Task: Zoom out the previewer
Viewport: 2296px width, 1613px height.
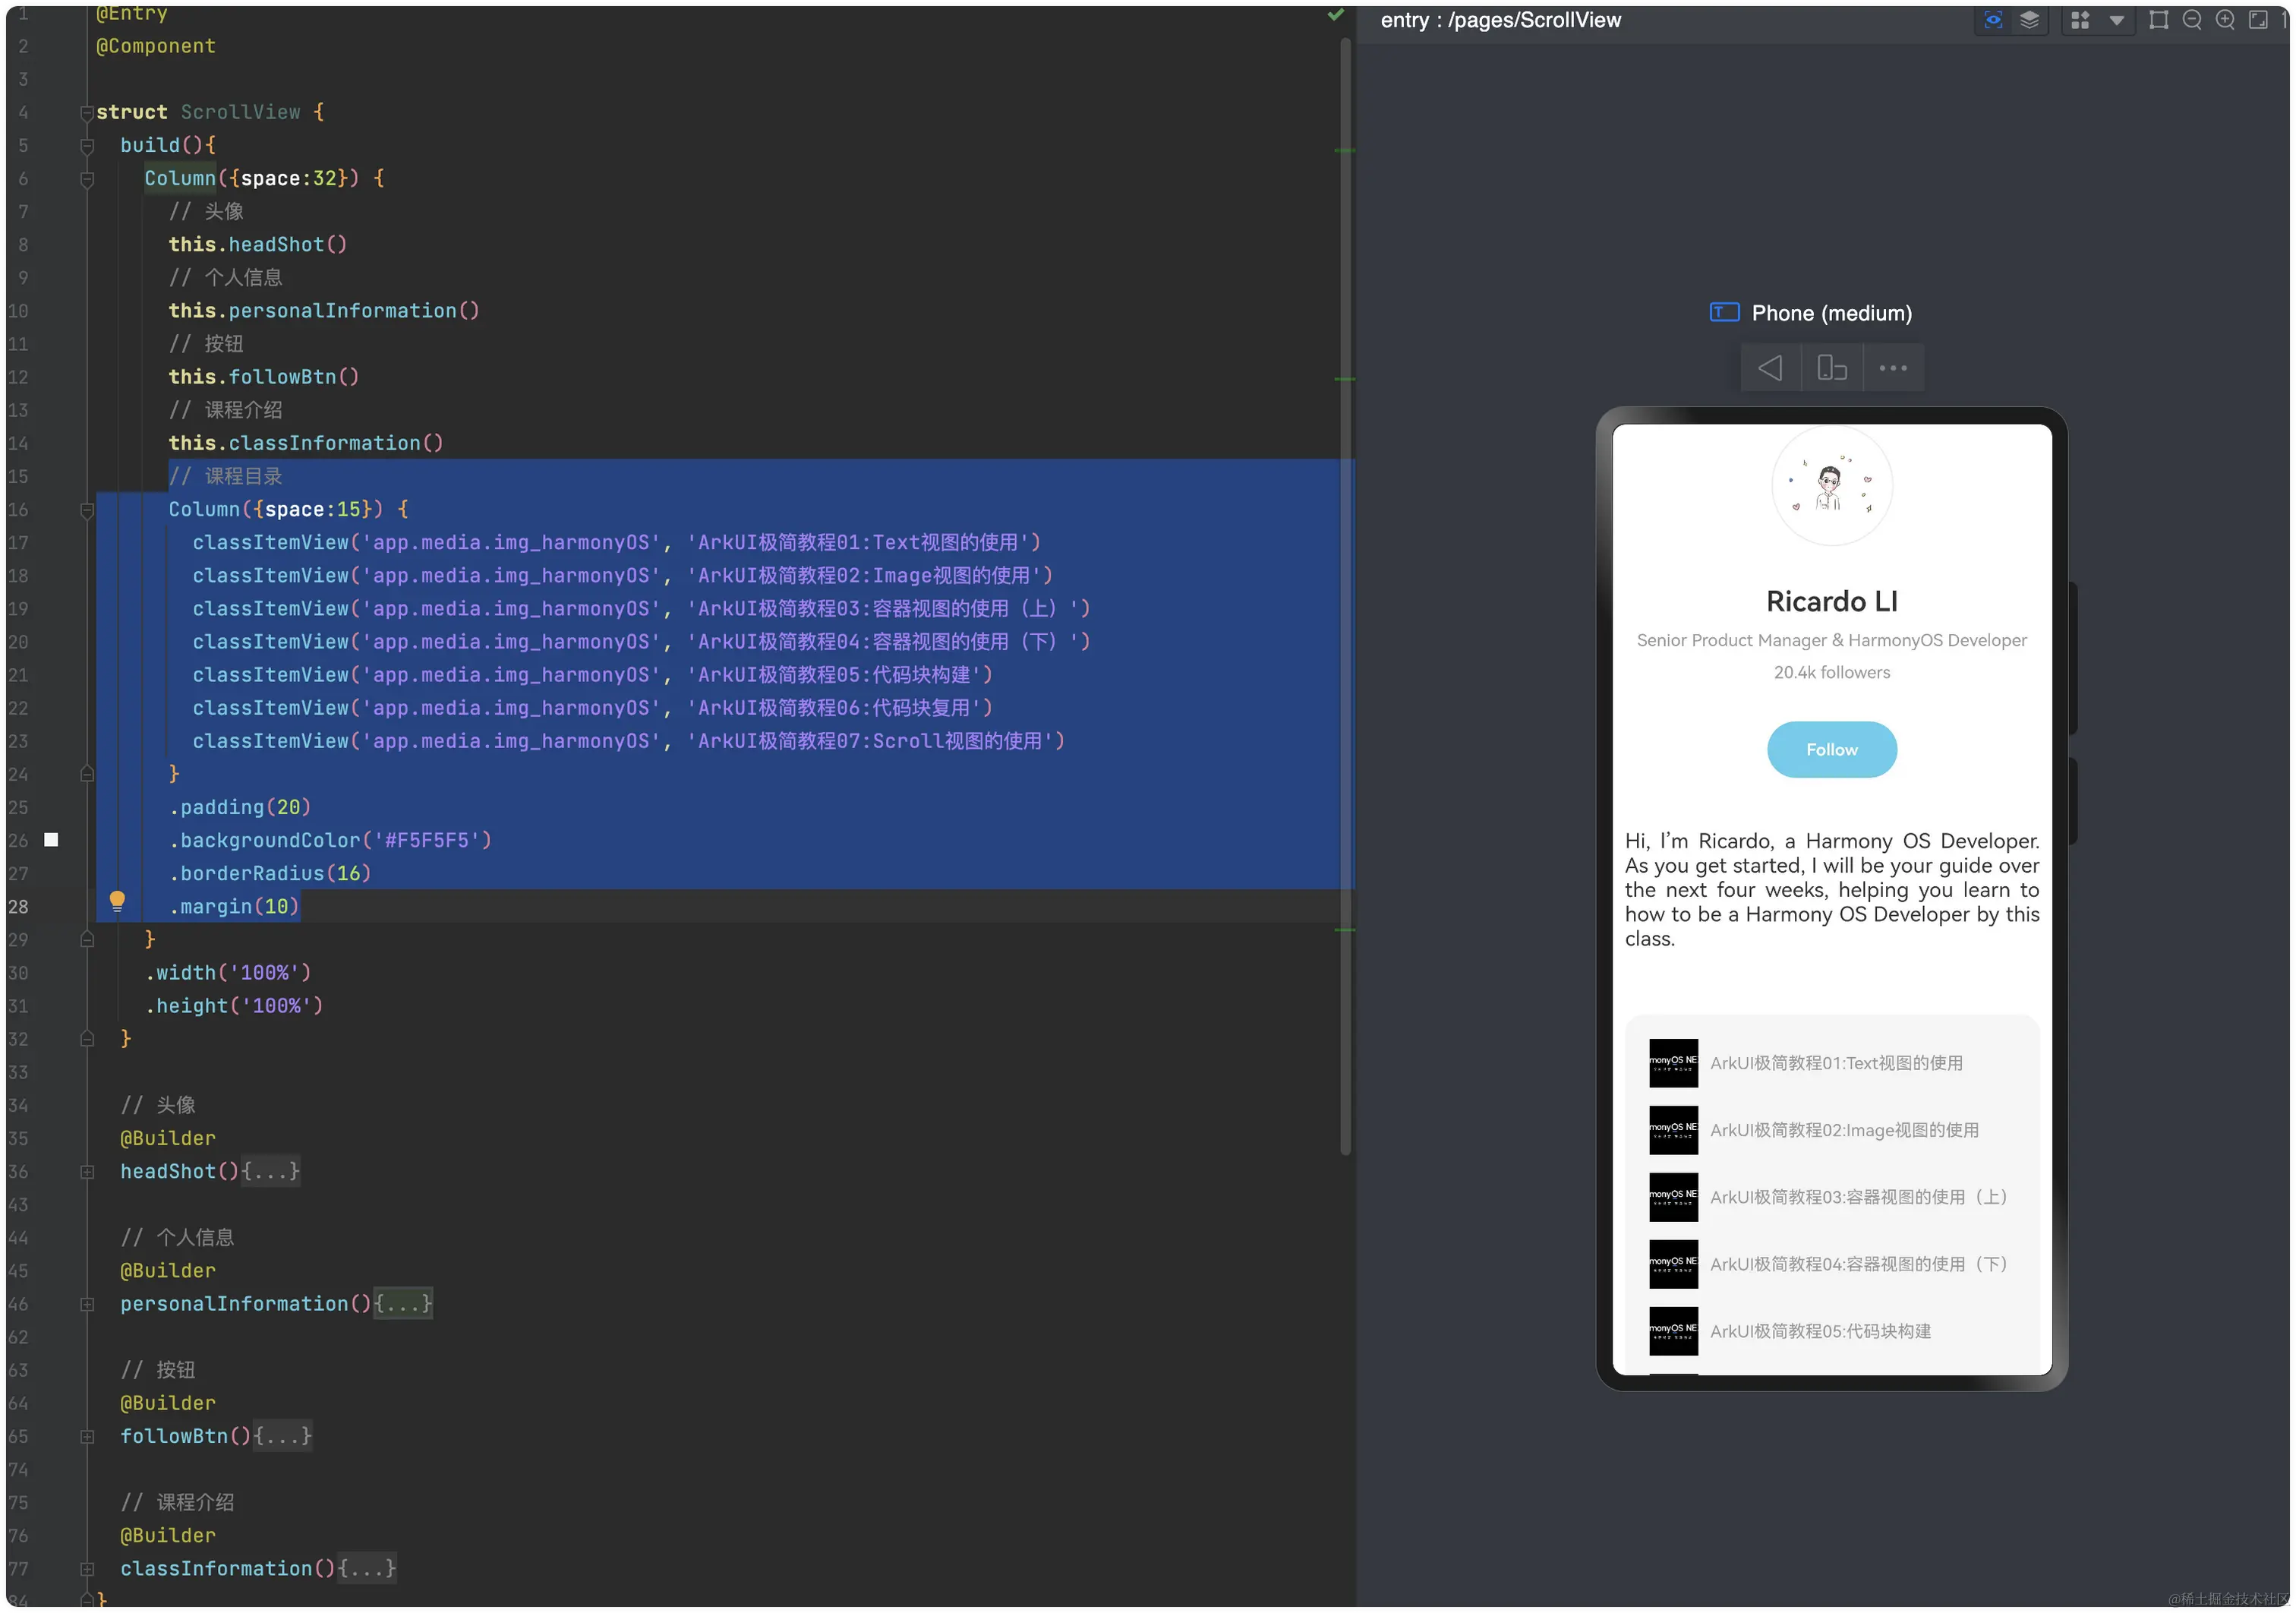Action: [2192, 20]
